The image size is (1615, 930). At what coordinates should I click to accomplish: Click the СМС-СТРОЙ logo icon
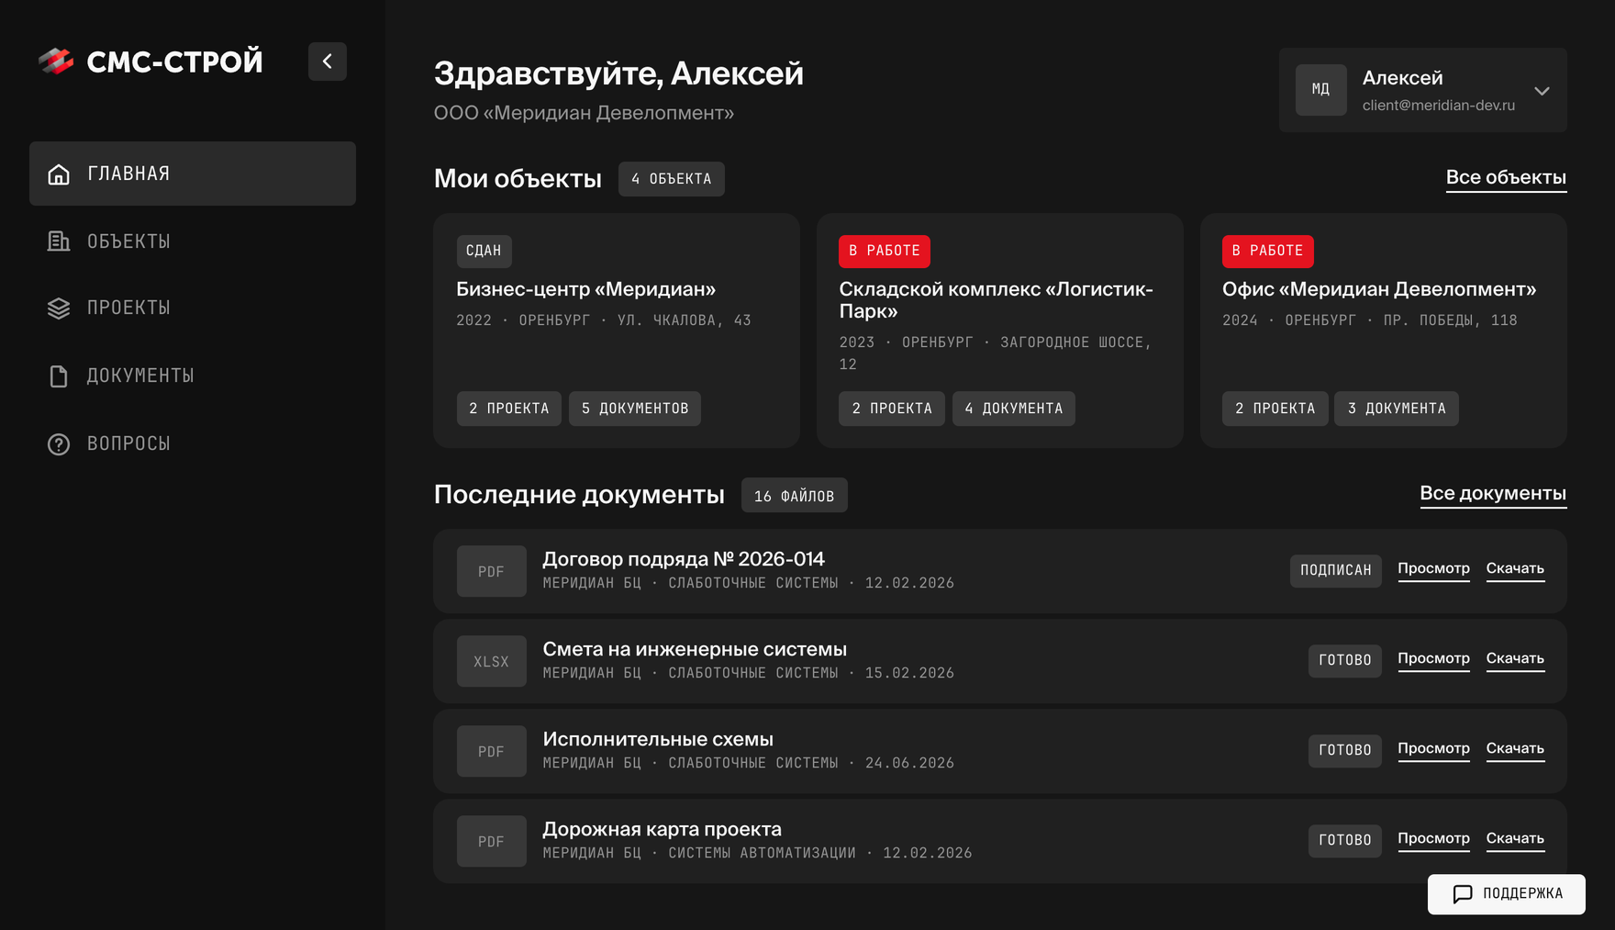[56, 62]
